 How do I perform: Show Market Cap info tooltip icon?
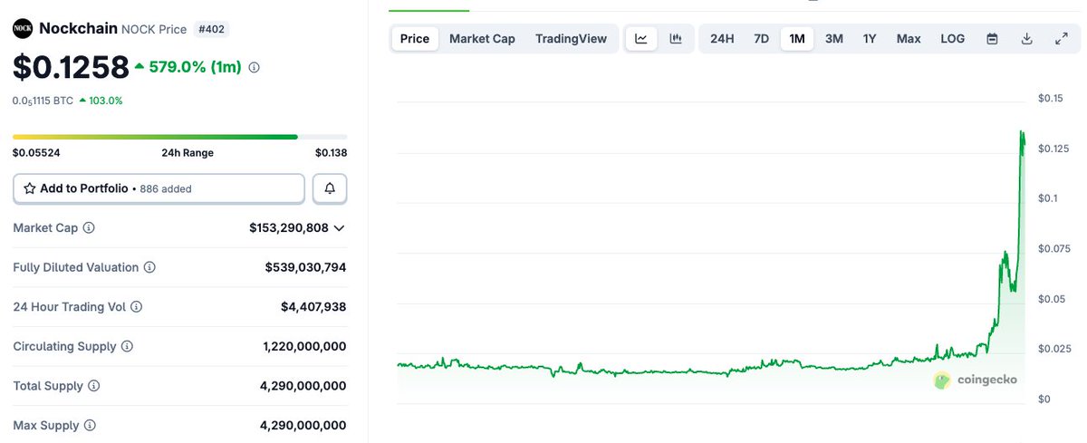coord(89,228)
